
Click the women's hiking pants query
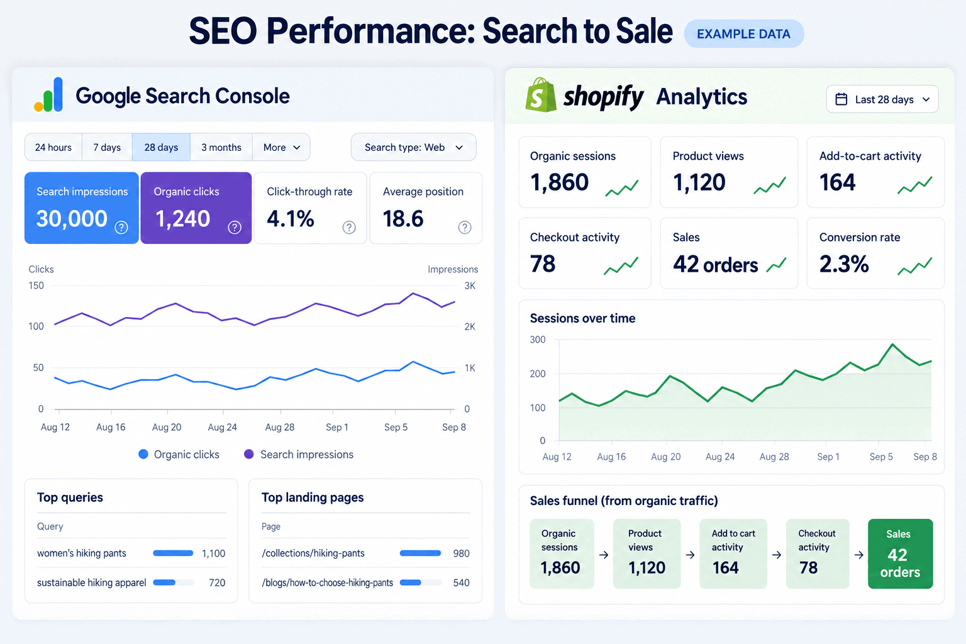click(82, 553)
